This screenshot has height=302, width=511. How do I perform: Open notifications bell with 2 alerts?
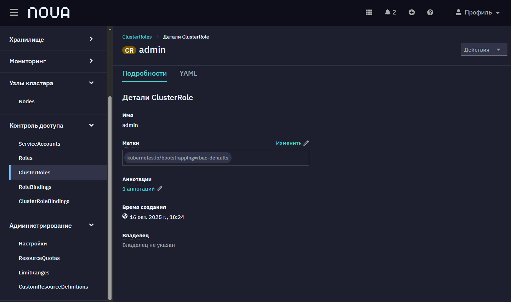(390, 12)
